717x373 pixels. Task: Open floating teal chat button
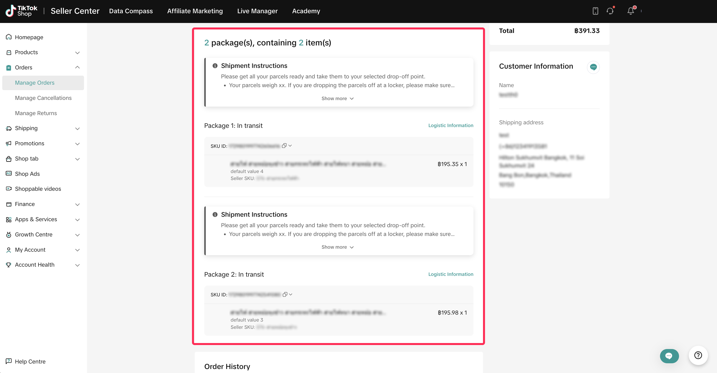[x=669, y=356]
